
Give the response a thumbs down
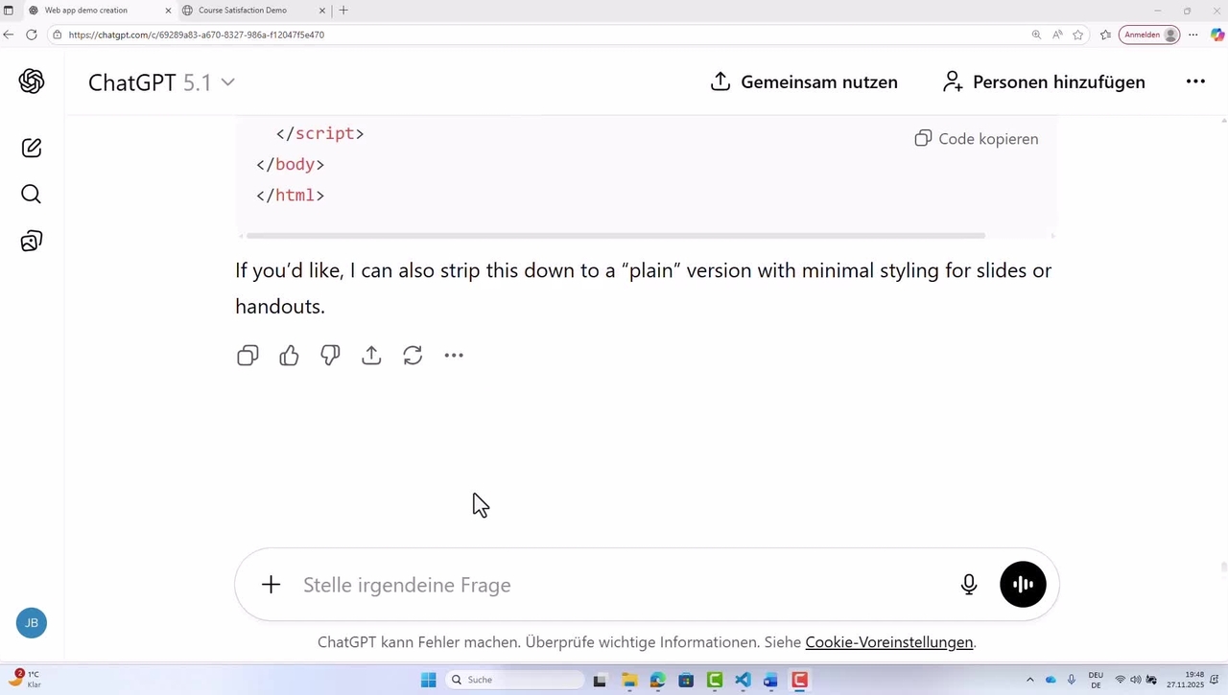pos(330,356)
